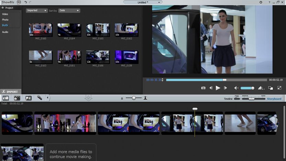Select the Photo filter
The width and height of the screenshot is (286, 161).
[x=5, y=20]
